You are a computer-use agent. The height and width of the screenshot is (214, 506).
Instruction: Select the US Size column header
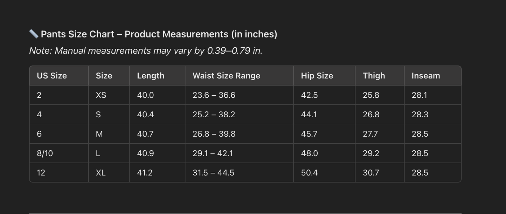pyautogui.click(x=52, y=76)
